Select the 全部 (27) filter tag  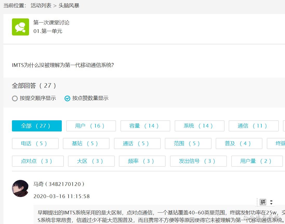37,126
